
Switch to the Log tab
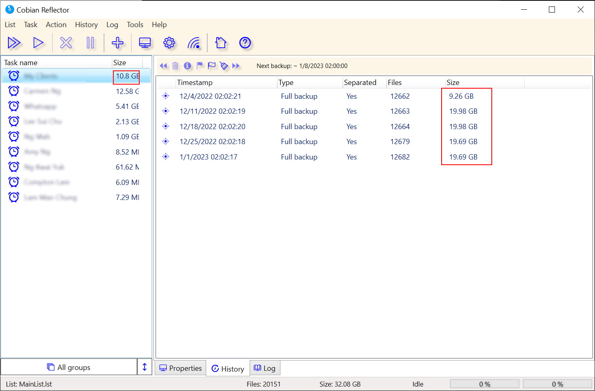coord(265,368)
